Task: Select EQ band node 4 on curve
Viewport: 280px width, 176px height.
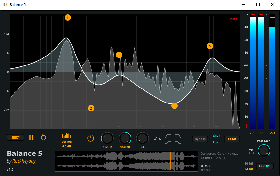Action: coord(174,105)
